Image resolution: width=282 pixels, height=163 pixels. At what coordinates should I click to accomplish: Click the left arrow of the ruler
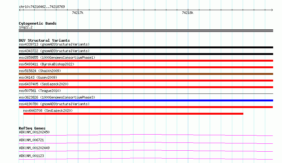coord(20,10)
